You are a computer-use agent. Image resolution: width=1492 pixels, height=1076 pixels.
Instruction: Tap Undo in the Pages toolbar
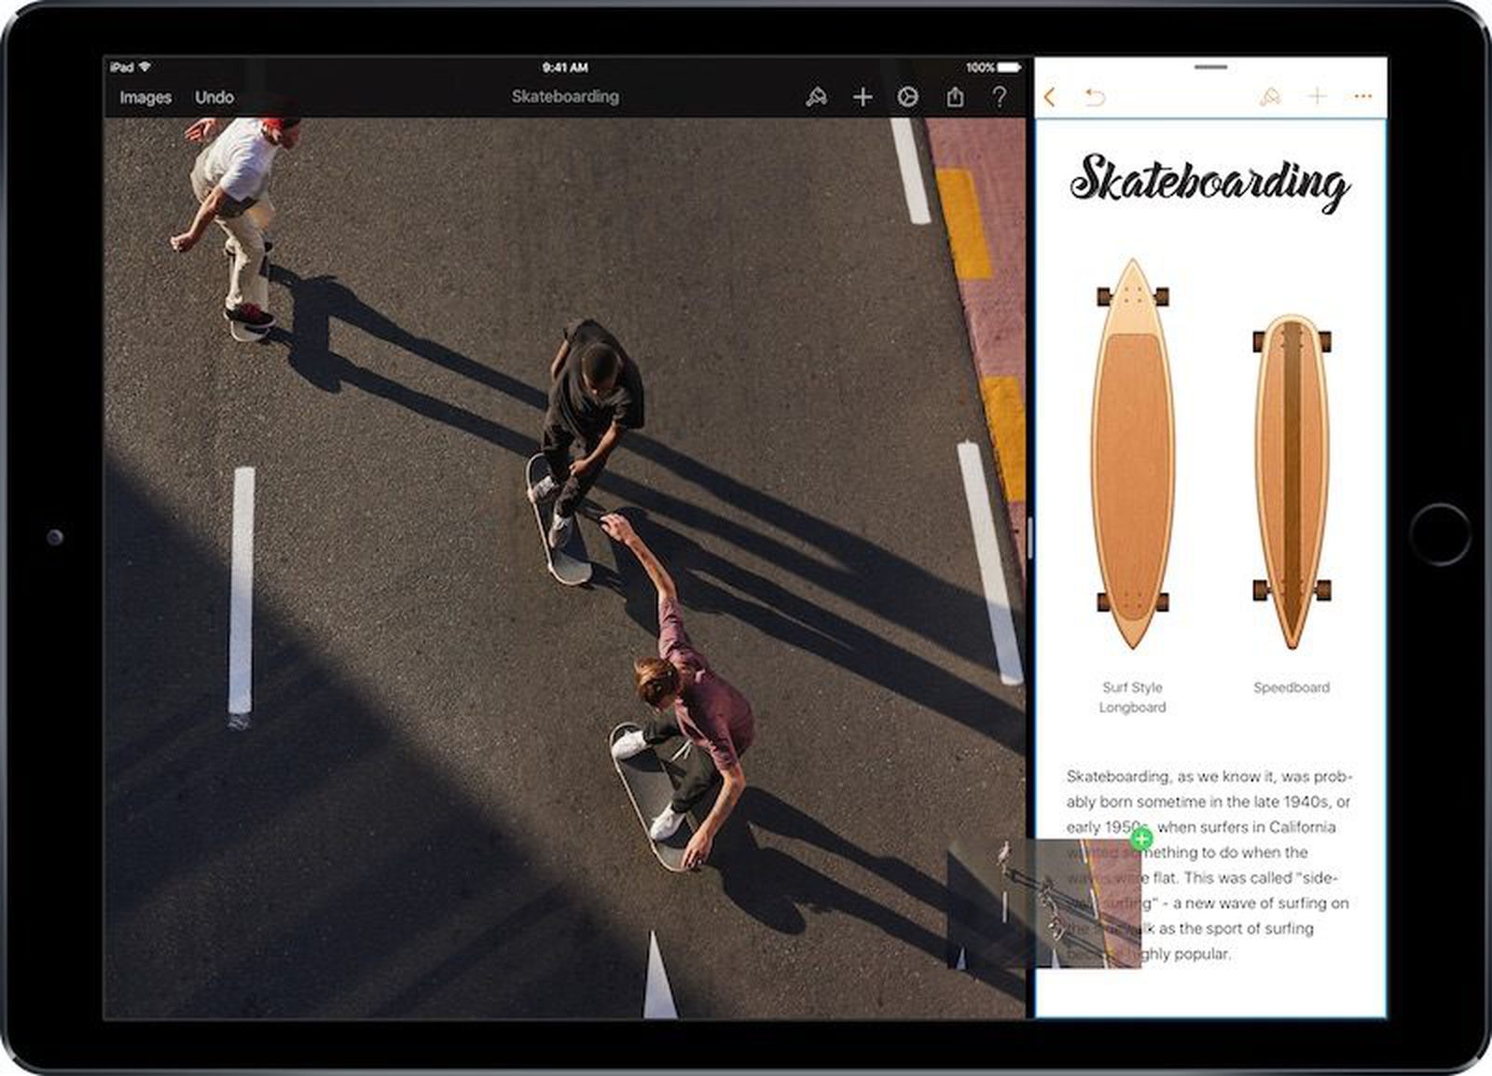pos(1095,95)
